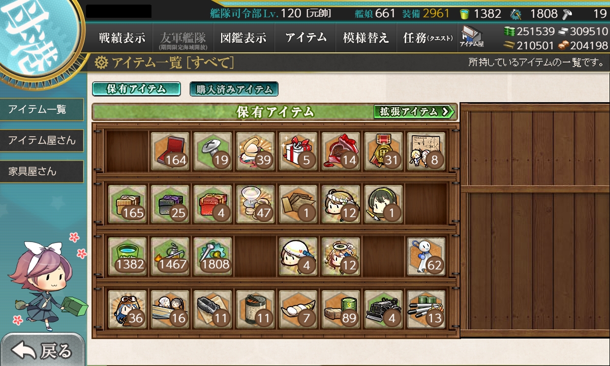The width and height of the screenshot is (610, 366).
Task: Click the 模様替え menu item
Action: pyautogui.click(x=366, y=38)
